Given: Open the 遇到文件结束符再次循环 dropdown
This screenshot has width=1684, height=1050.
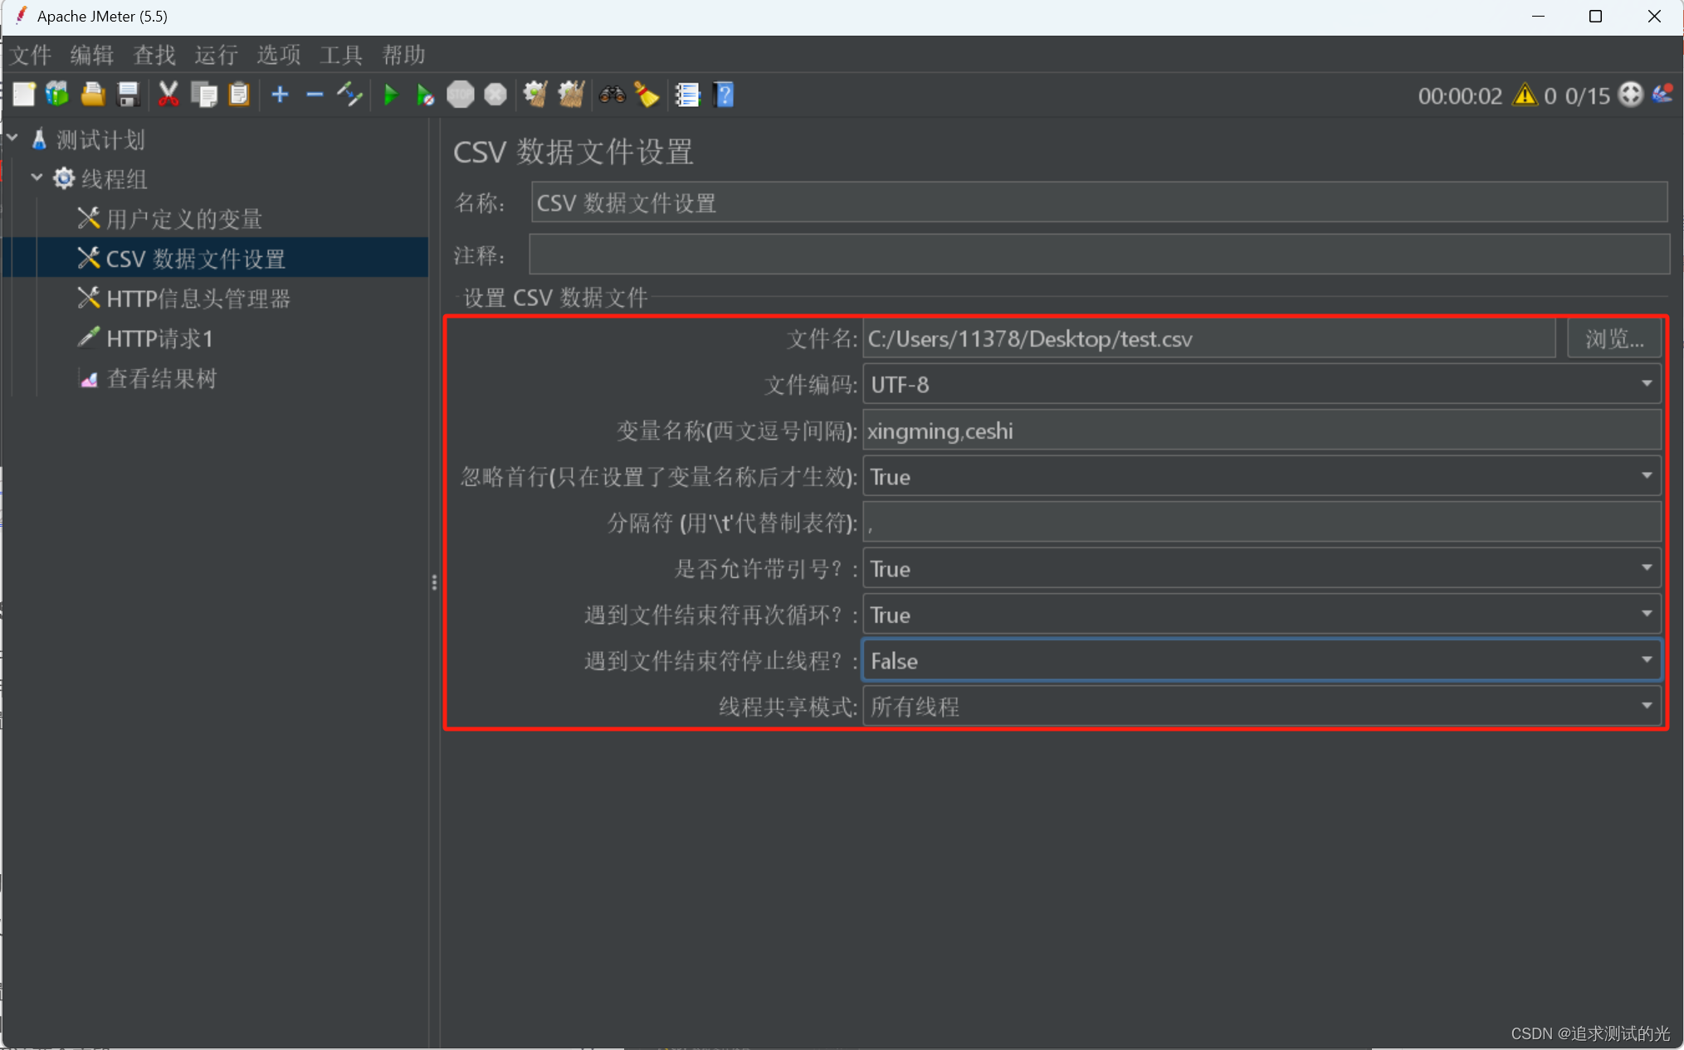Looking at the screenshot, I should coord(1646,615).
